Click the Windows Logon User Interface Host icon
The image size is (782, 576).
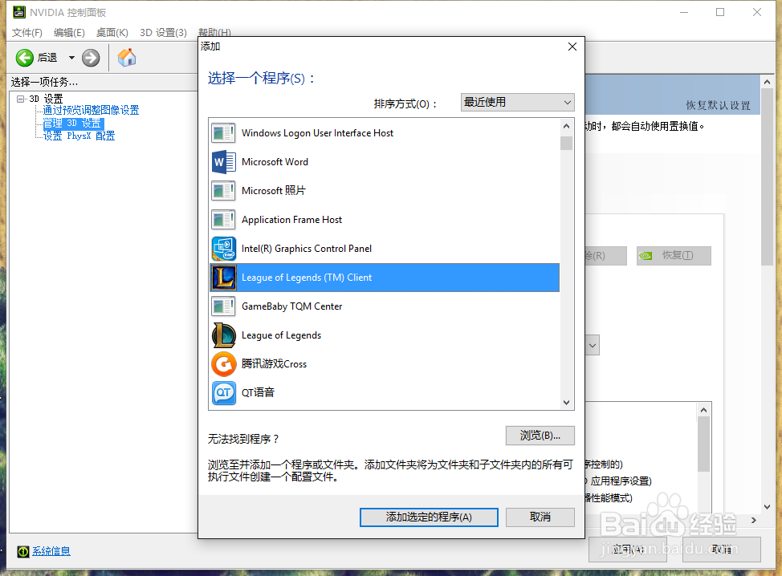point(223,133)
